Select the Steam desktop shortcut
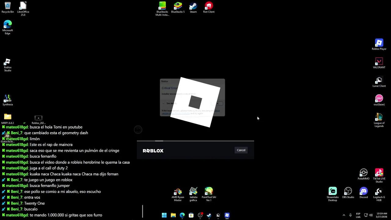 [x=193, y=8]
